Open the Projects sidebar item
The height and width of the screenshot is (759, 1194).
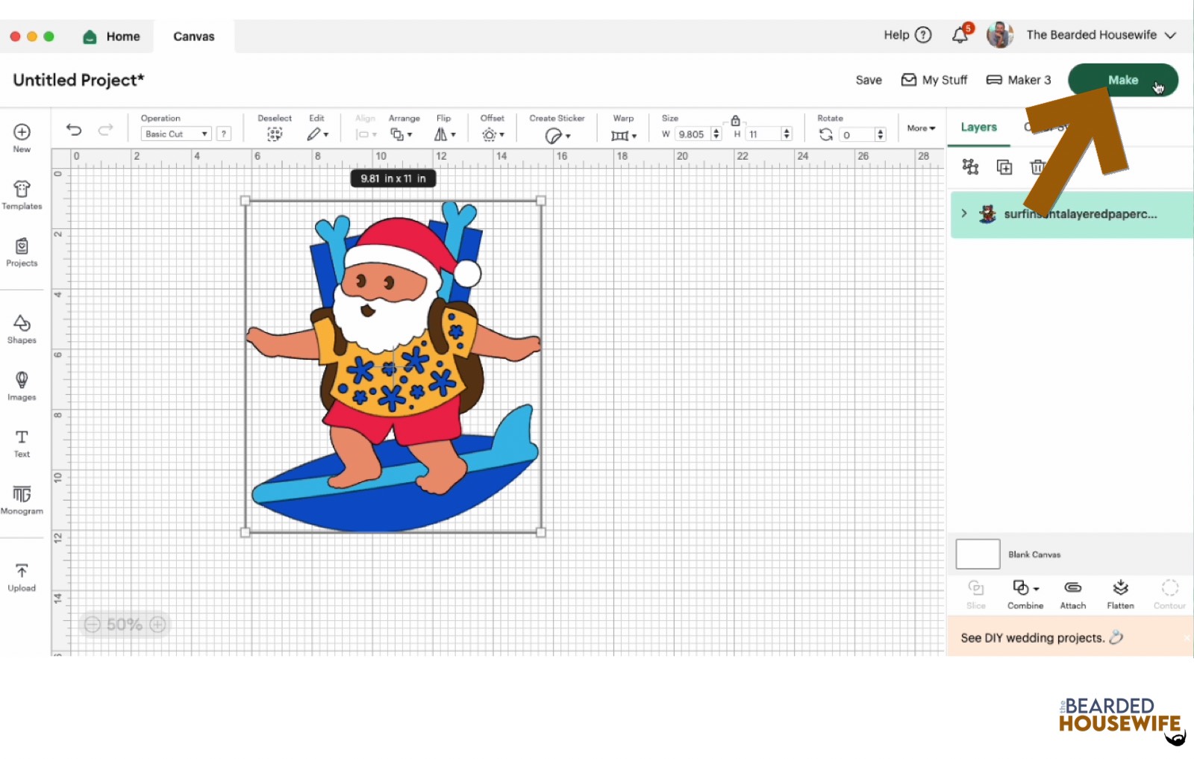coord(22,252)
